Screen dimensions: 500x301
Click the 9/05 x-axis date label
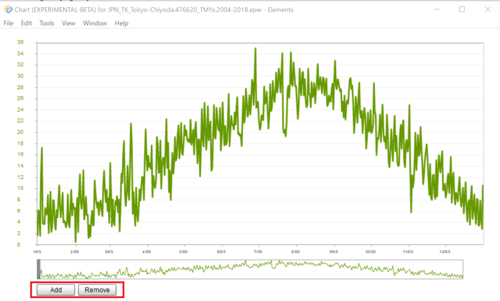333,252
